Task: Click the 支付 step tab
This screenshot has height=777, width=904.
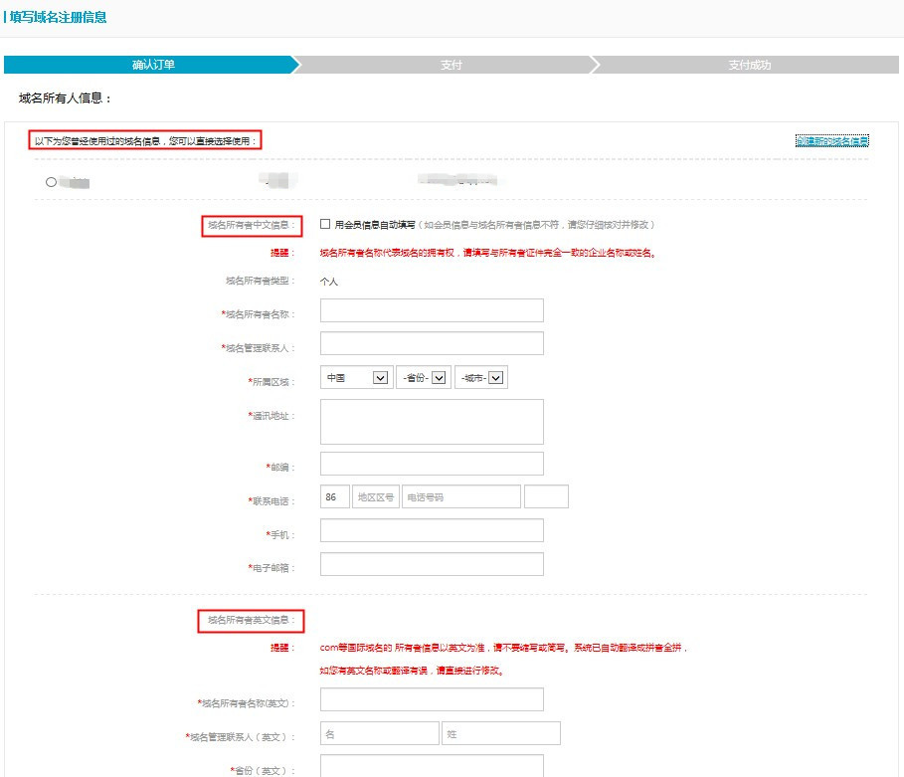Action: 451,65
